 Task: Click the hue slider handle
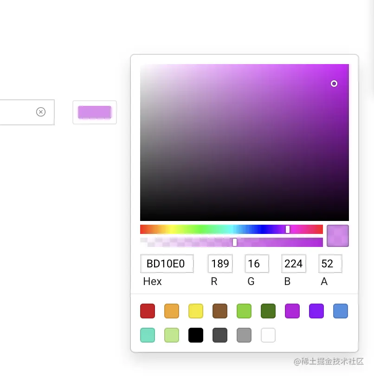tap(288, 229)
